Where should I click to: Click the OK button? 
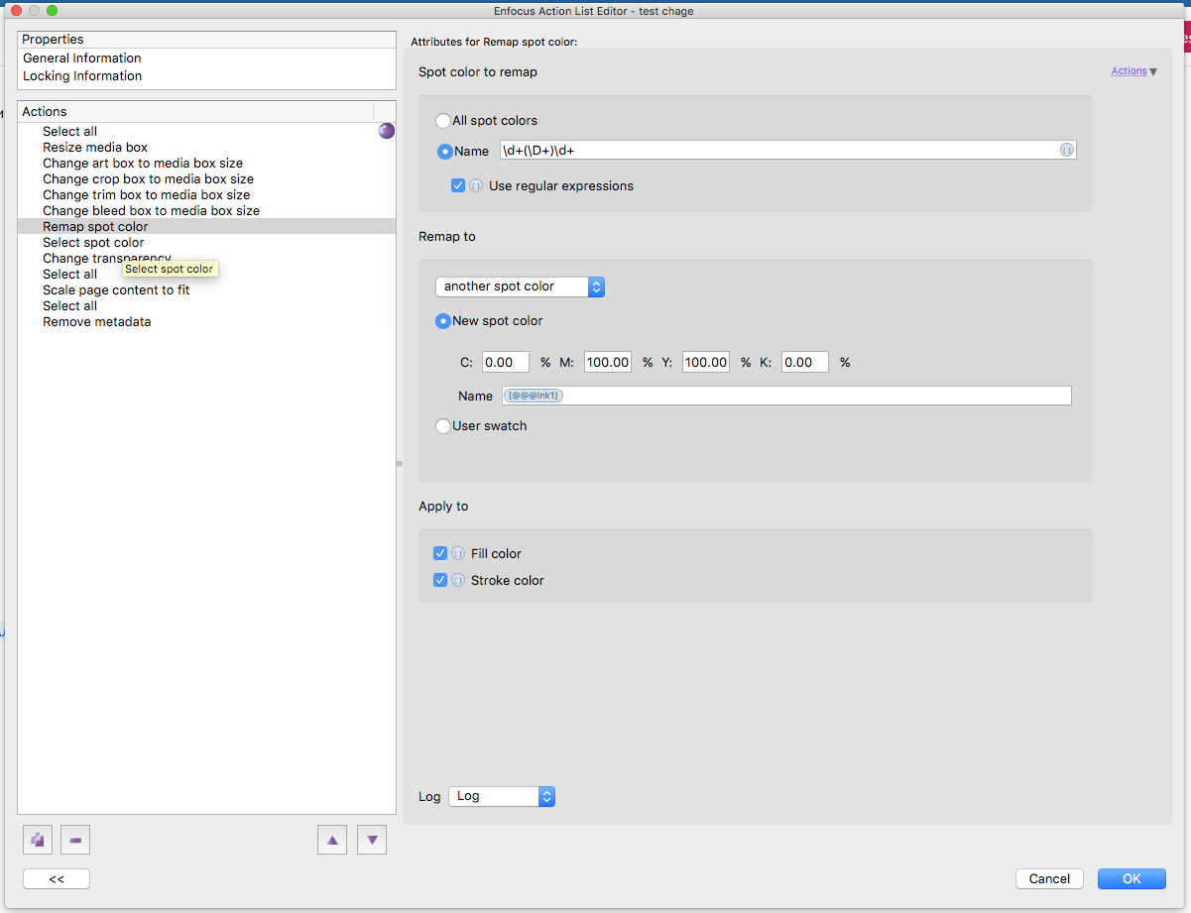tap(1131, 878)
